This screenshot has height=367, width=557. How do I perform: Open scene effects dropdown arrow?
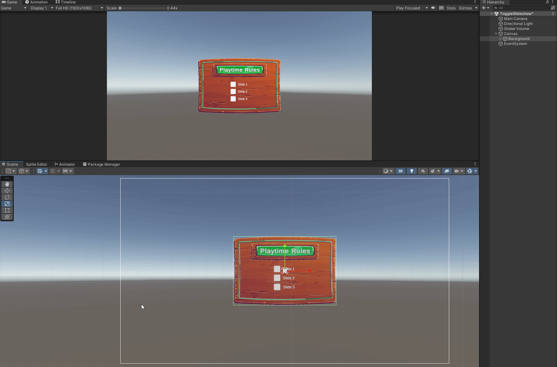tap(439, 171)
